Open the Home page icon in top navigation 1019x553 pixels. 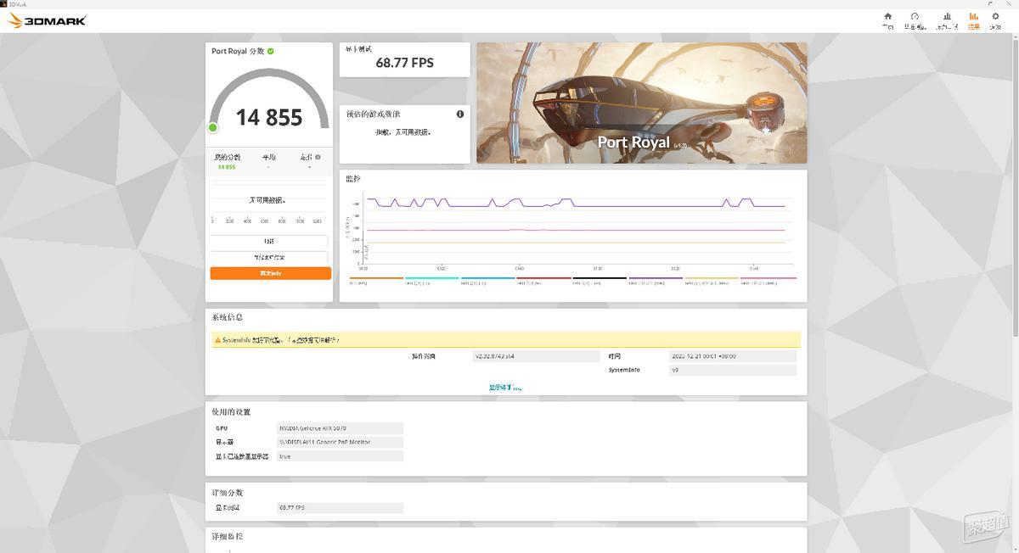coord(887,18)
